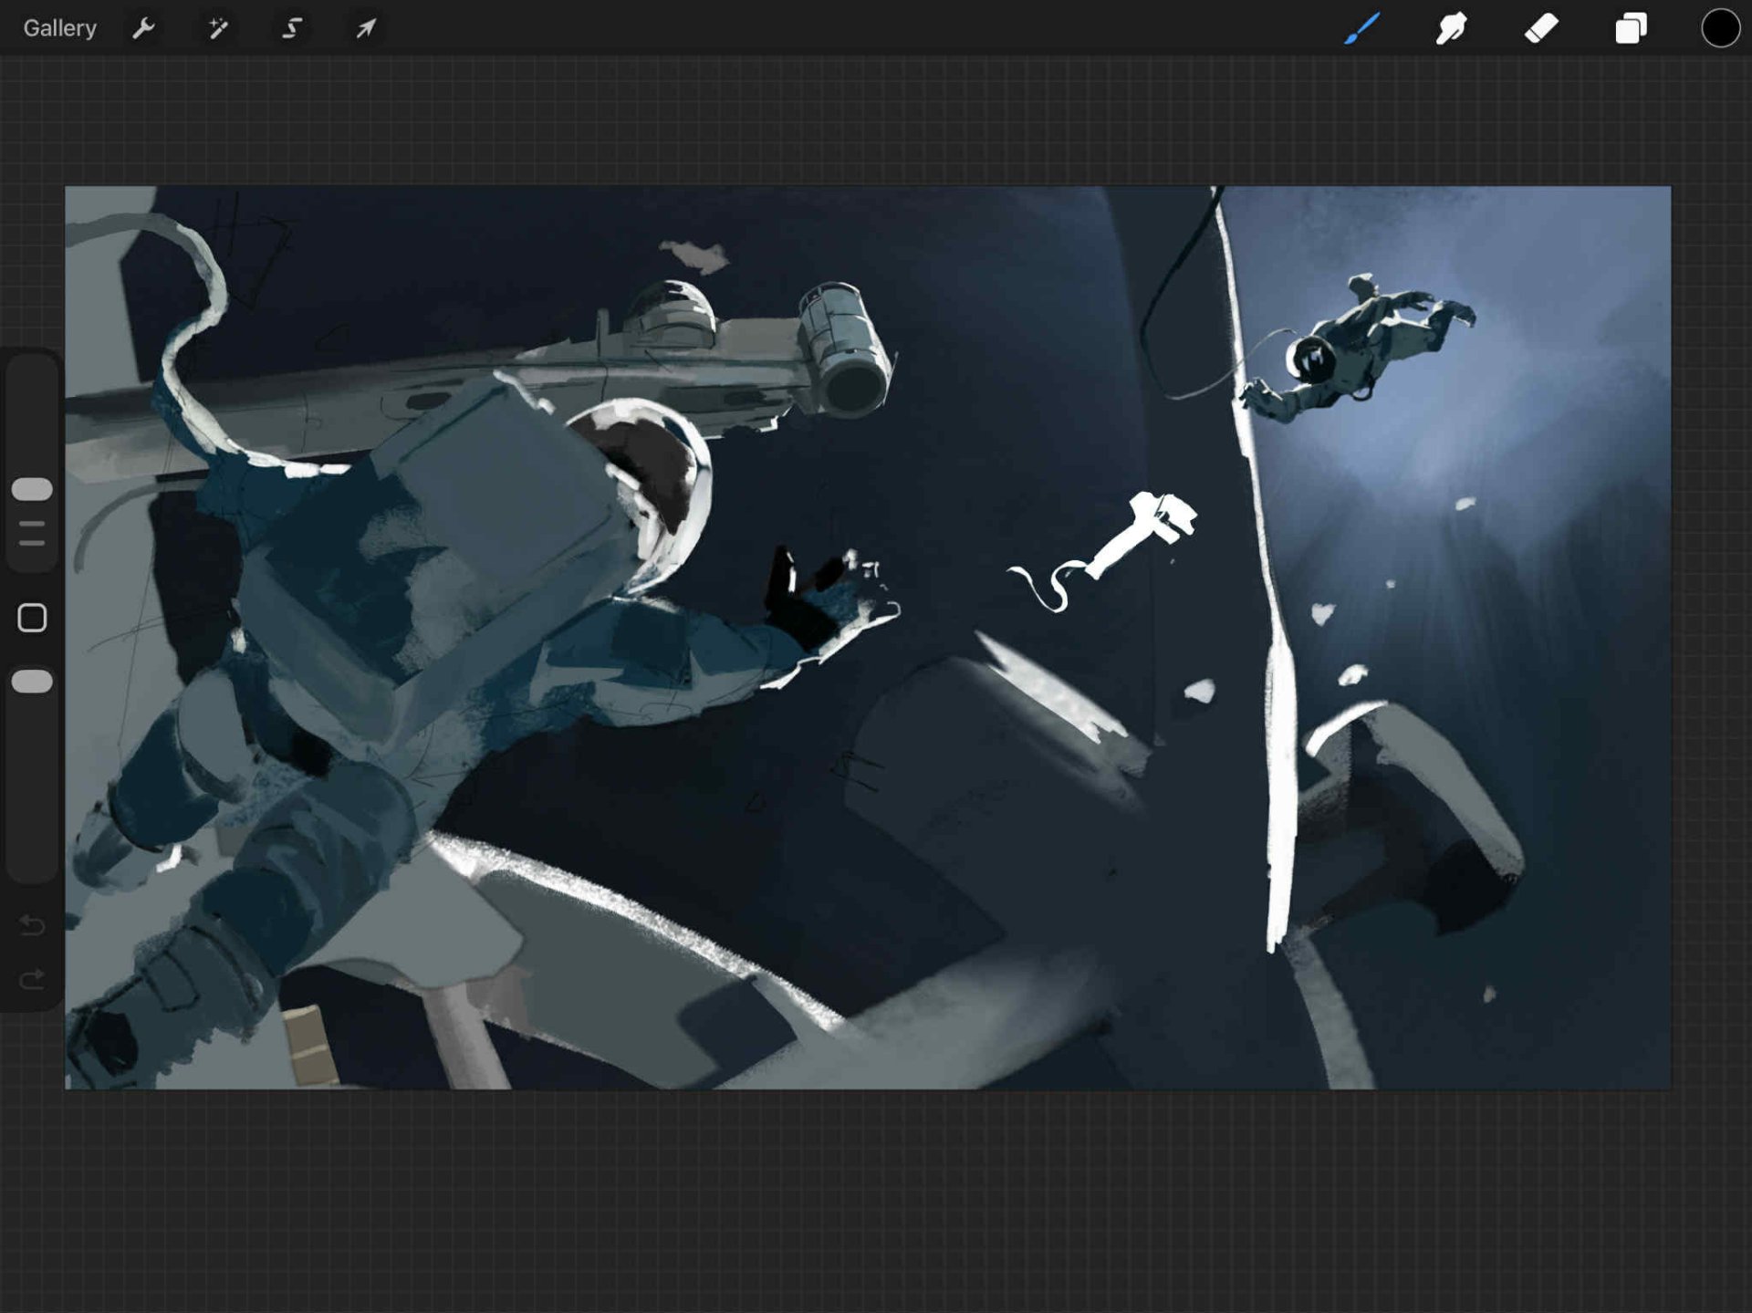Select the Eraser tool
1752x1313 pixels.
(1541, 28)
